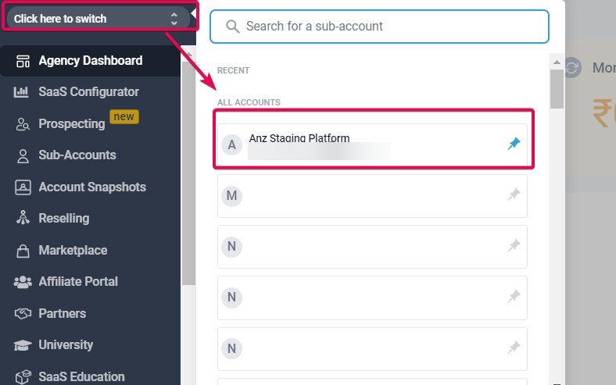This screenshot has height=385, width=616.
Task: Click the SaaS Configurator chart icon
Action: point(23,92)
